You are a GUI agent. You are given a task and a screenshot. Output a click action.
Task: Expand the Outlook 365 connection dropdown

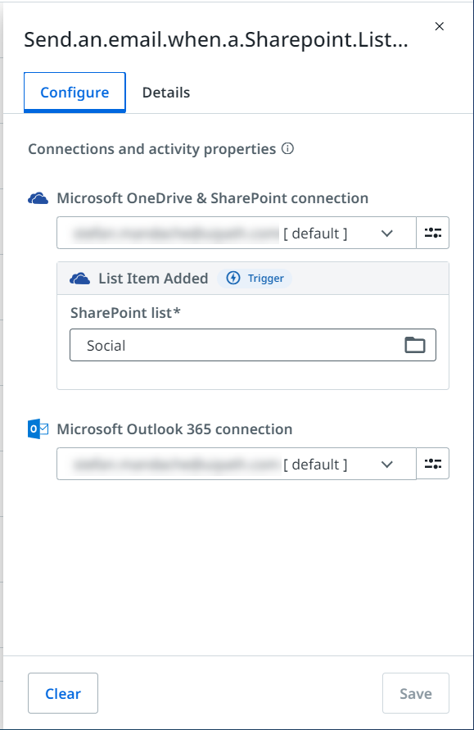pos(387,464)
